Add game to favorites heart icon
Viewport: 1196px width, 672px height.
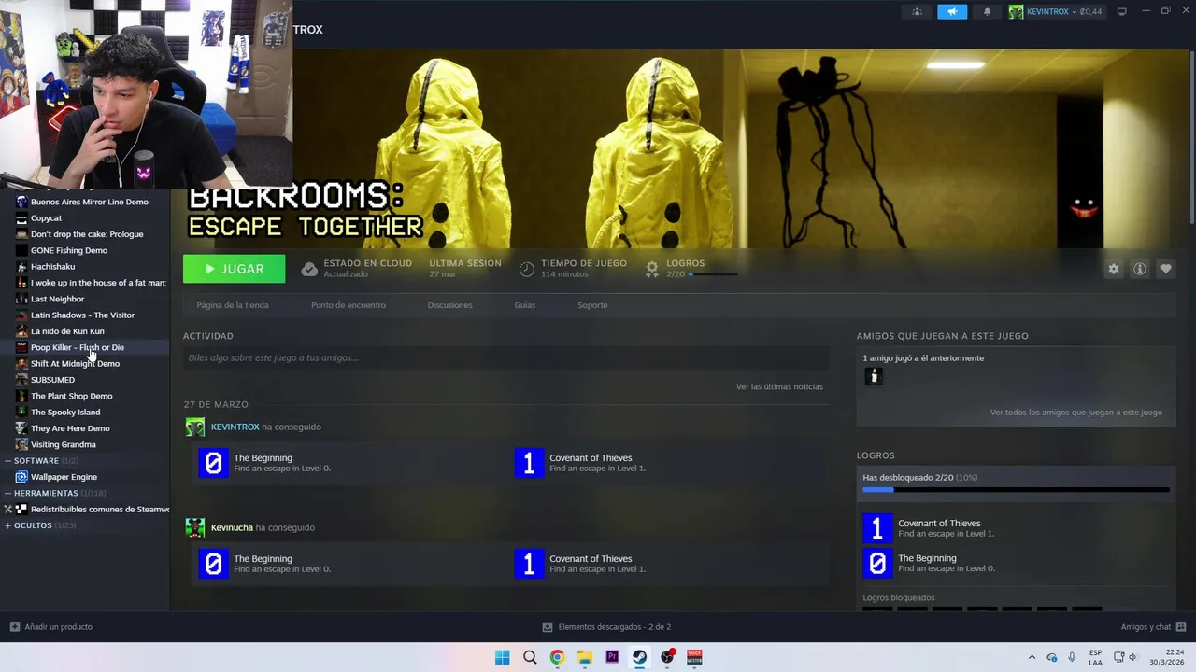pos(1166,269)
